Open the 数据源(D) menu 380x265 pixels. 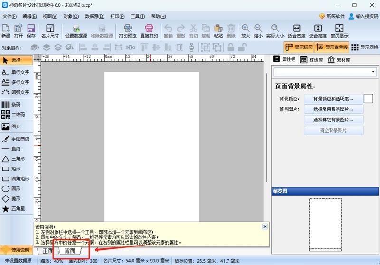95,16
